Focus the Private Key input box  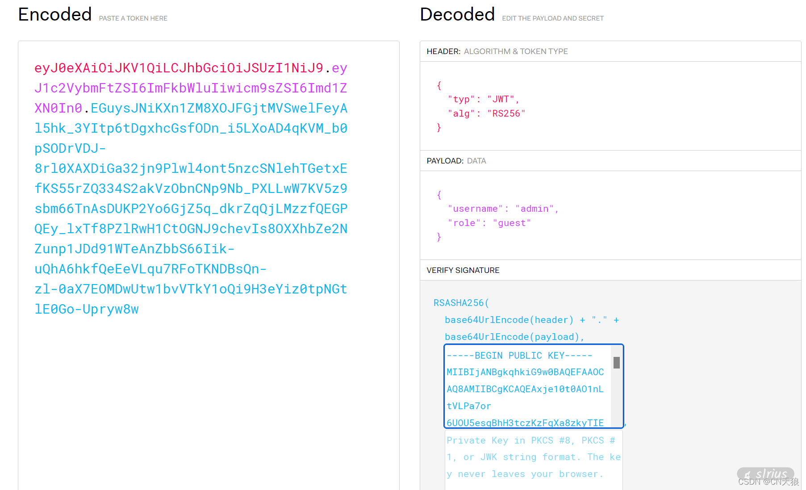[533, 457]
